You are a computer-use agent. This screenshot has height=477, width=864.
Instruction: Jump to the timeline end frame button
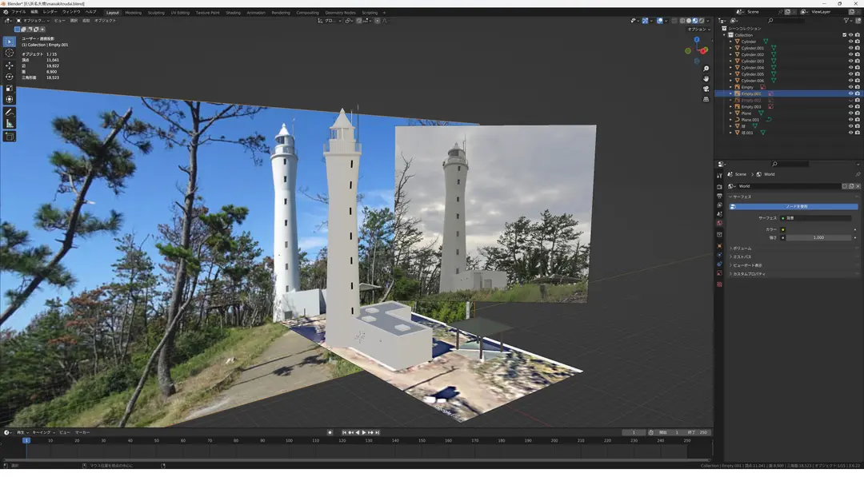[x=378, y=432]
